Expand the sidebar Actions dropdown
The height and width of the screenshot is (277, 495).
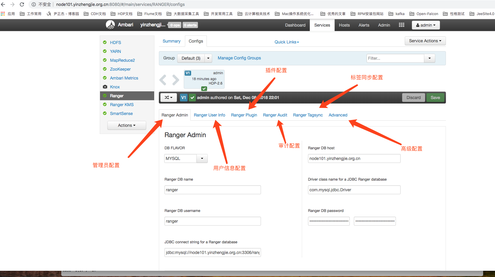click(x=127, y=125)
